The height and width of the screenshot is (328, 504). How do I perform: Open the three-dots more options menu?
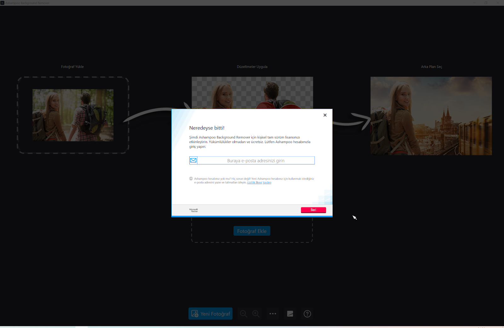coord(273,314)
